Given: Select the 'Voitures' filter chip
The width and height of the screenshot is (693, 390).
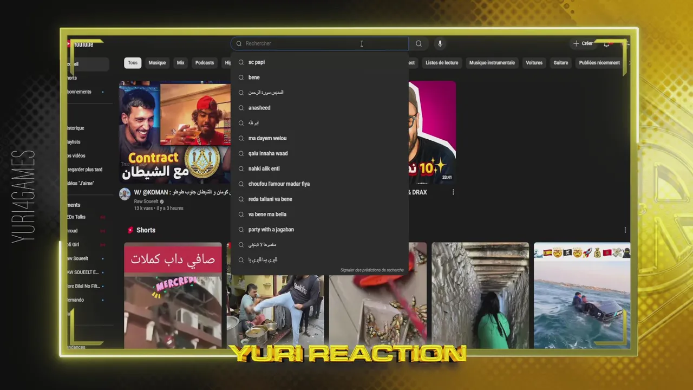Looking at the screenshot, I should [x=534, y=63].
